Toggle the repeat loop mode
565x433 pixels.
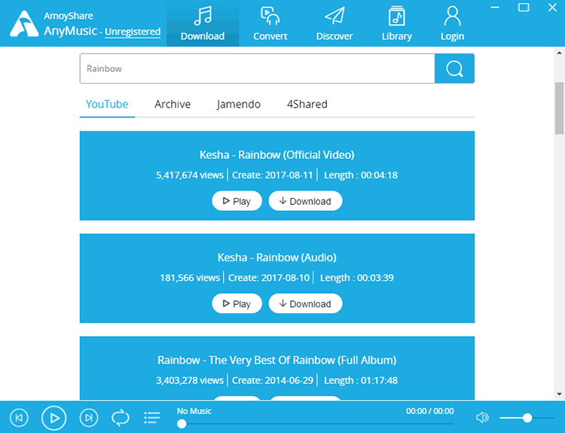coord(121,417)
